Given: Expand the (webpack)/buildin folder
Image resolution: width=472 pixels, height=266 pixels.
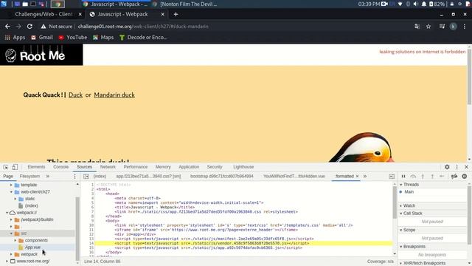Looking at the screenshot, I should 11,219.
